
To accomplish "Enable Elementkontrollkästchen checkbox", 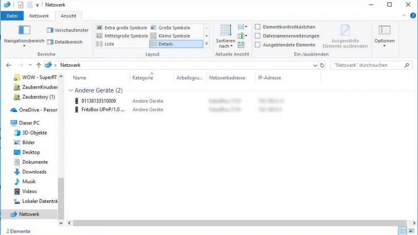I will pos(257,27).
